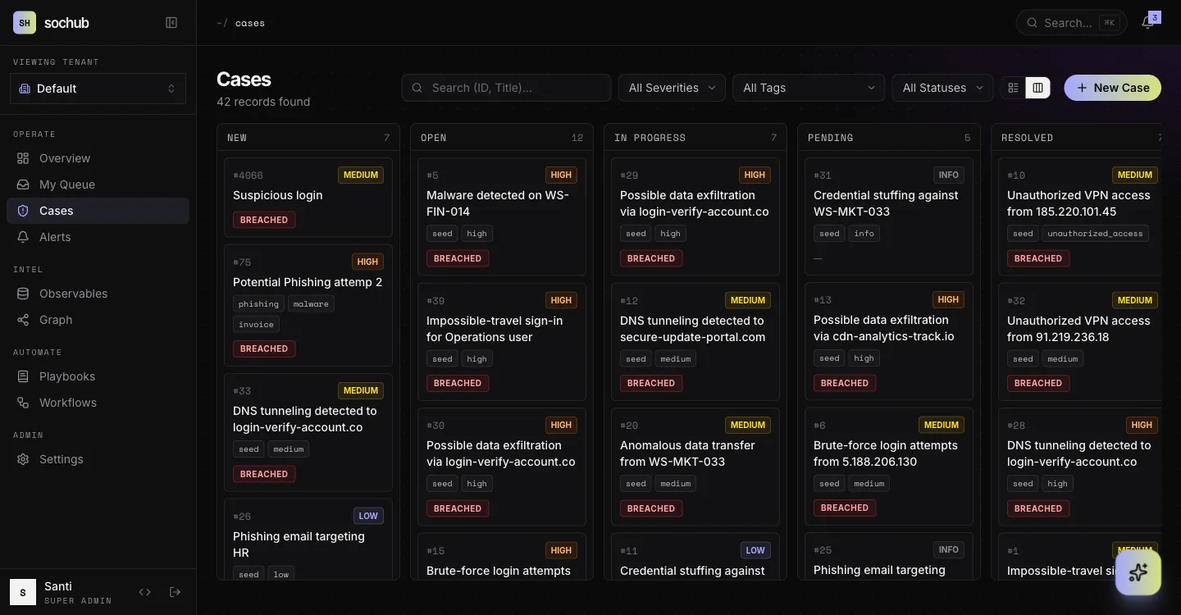This screenshot has width=1181, height=615.
Task: Open My Queue page
Action: (98, 184)
